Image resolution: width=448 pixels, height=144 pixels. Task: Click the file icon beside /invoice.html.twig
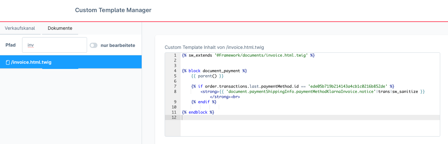(x=8, y=62)
